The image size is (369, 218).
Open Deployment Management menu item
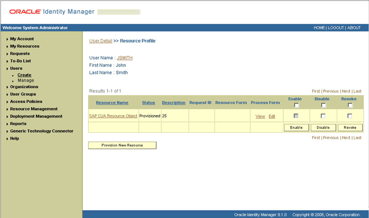coord(36,116)
